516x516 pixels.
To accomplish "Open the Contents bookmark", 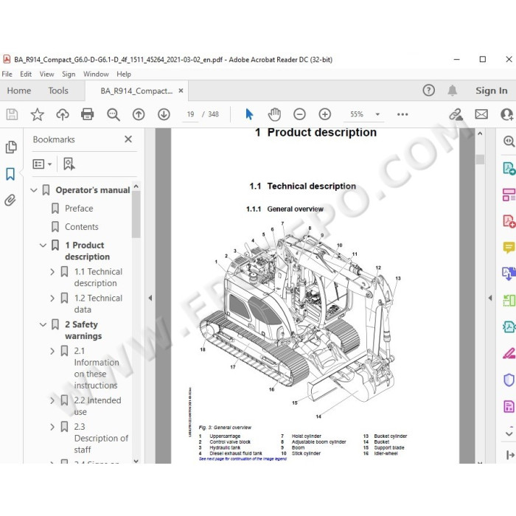I will pyautogui.click(x=82, y=227).
